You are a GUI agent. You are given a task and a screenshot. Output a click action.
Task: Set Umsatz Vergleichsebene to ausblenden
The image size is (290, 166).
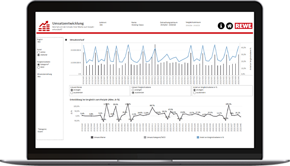click(x=133, y=93)
